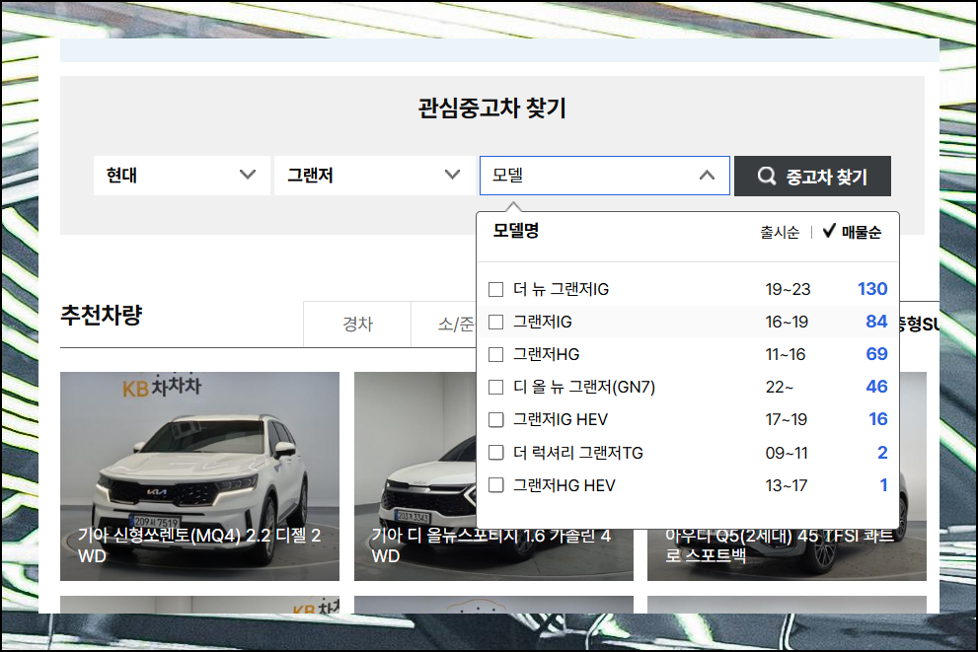
Task: Tick the 그랜저HG 11~16 checkbox
Action: [x=495, y=355]
